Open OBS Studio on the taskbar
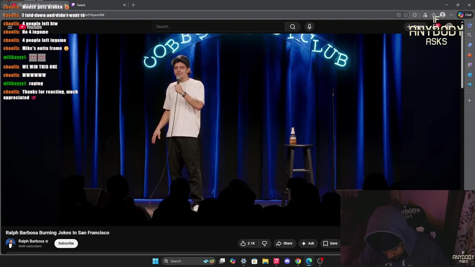Image resolution: width=475 pixels, height=267 pixels. tap(320, 261)
